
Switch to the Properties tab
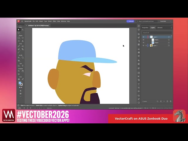coord(145,28)
